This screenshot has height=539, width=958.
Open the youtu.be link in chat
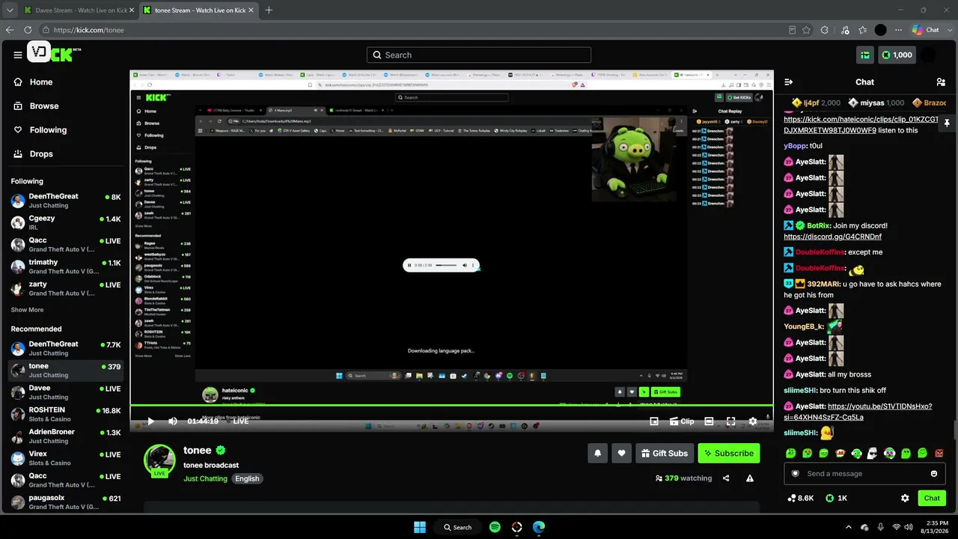tap(858, 412)
